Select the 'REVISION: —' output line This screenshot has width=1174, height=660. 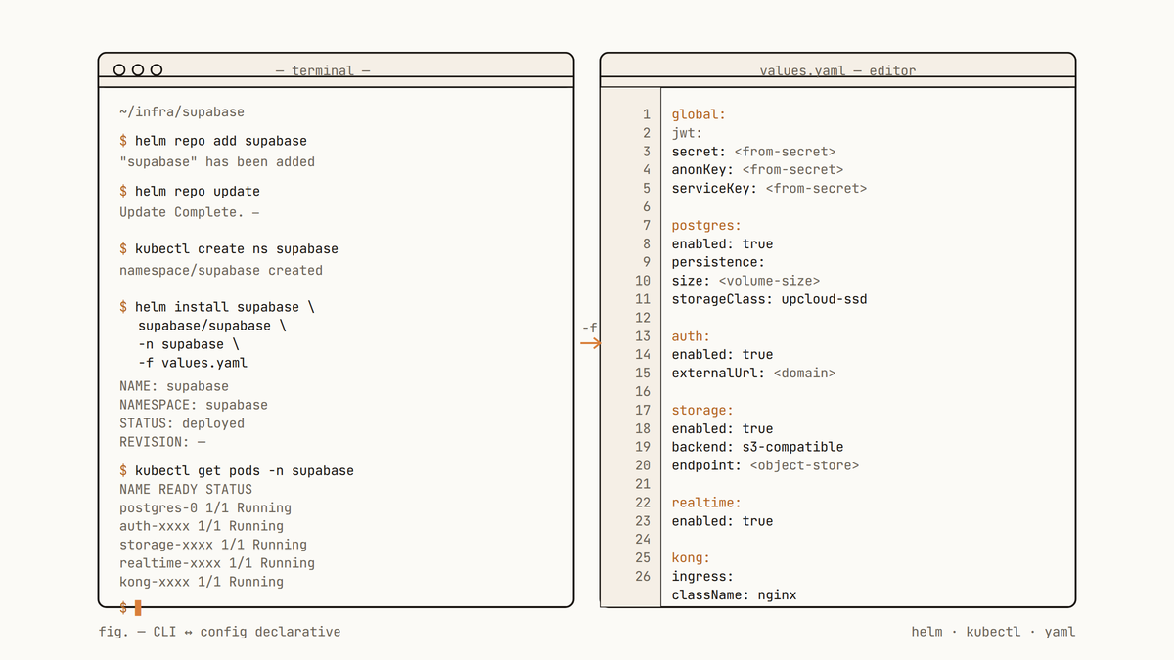pos(162,441)
